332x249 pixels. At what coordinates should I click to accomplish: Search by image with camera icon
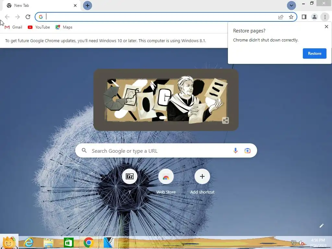click(247, 150)
